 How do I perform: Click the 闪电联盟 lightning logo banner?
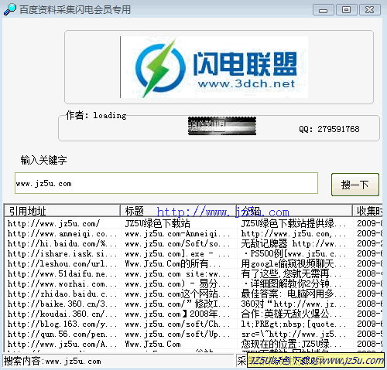coord(214,67)
